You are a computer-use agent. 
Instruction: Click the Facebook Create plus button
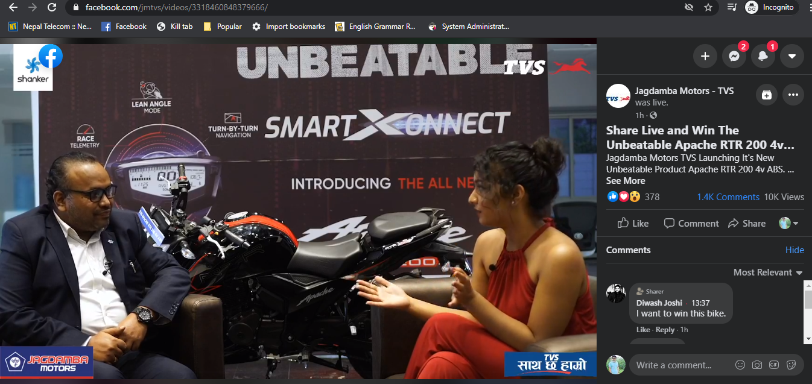pos(705,56)
